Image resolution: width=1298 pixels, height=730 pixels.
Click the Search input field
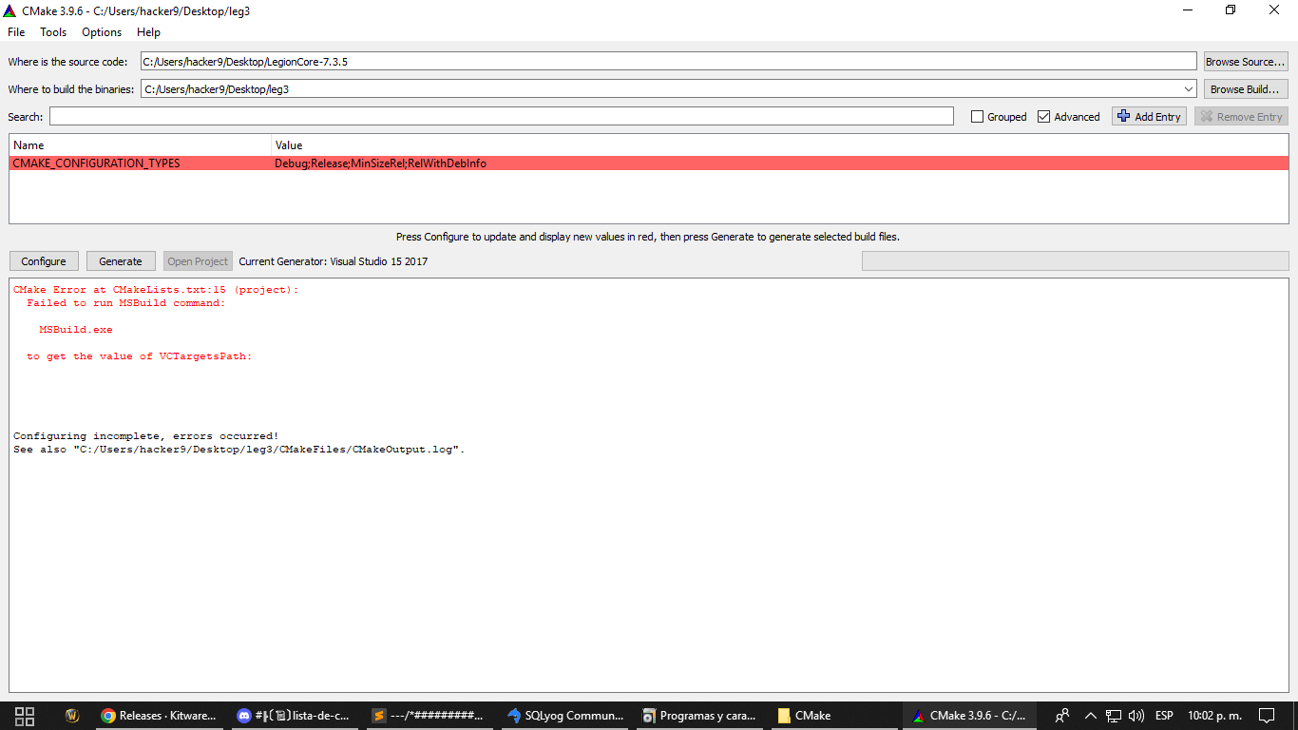tap(501, 116)
